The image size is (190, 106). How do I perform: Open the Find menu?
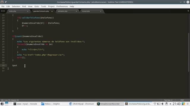[x=24, y=6]
